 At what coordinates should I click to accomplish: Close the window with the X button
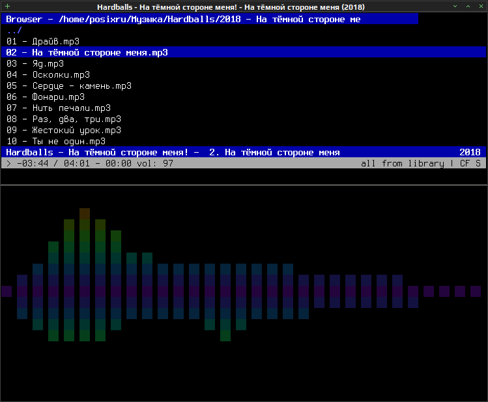coord(481,7)
